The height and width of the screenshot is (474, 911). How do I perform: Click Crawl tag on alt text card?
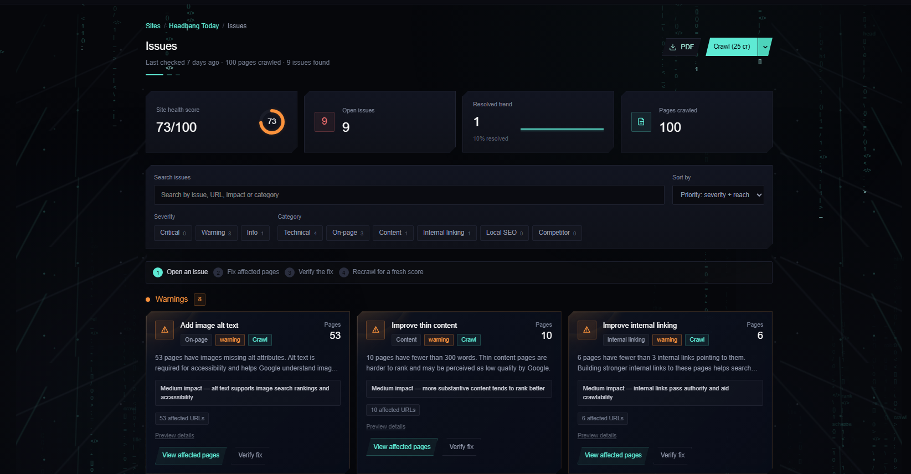point(260,340)
